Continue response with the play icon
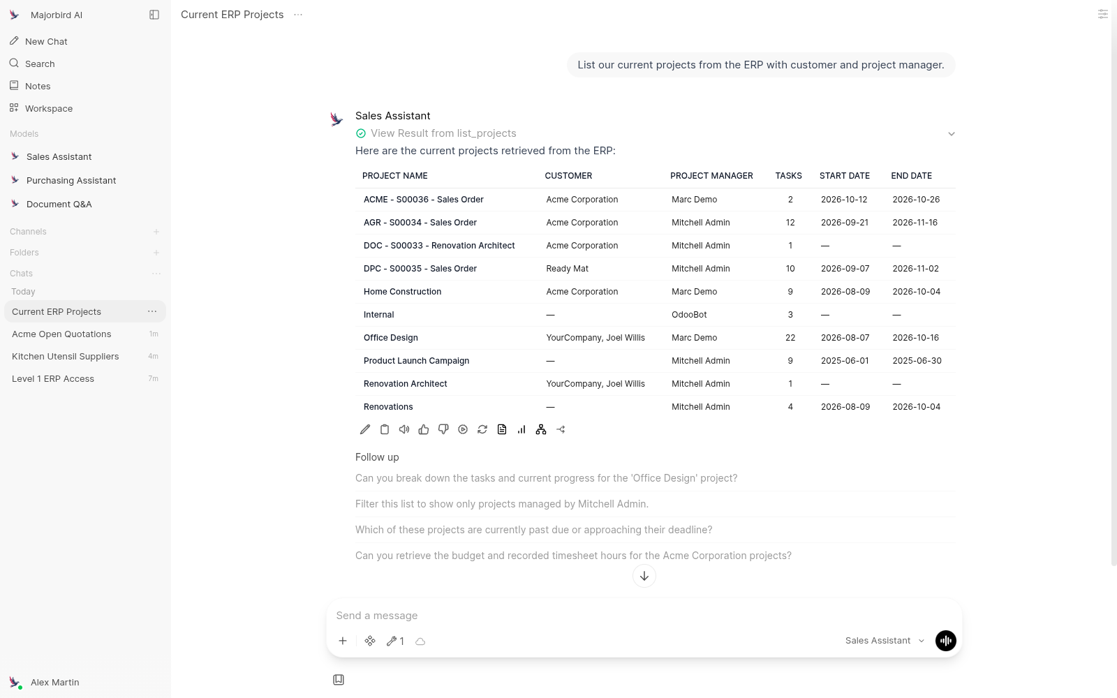1117x698 pixels. [463, 429]
